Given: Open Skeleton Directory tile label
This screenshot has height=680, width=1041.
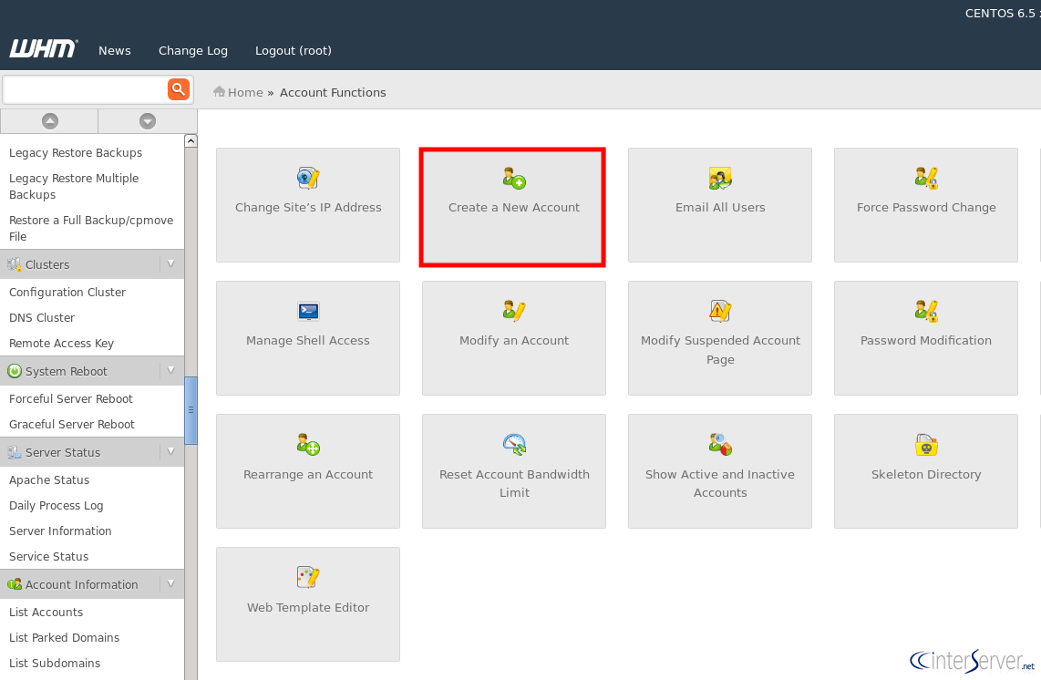Looking at the screenshot, I should pos(926,474).
